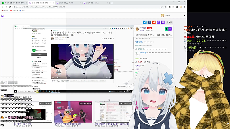Click the 더 보기 button
The width and height of the screenshot is (230, 129).
tap(169, 22)
